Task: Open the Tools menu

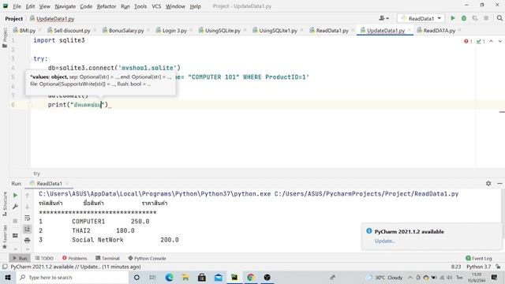Action: tap(140, 6)
